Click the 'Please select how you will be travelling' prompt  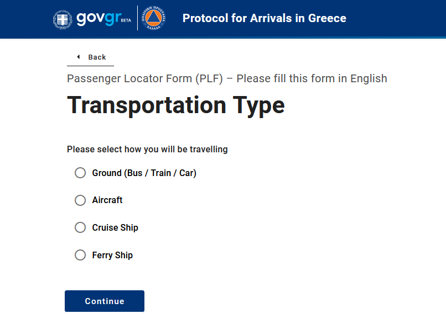click(147, 149)
